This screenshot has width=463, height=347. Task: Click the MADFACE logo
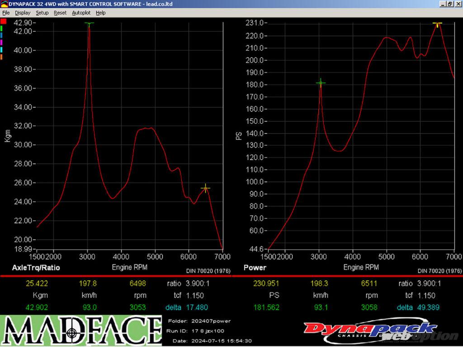(x=80, y=331)
